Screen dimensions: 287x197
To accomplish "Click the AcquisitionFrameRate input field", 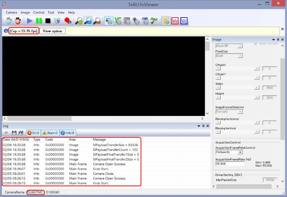I will click(230, 164).
